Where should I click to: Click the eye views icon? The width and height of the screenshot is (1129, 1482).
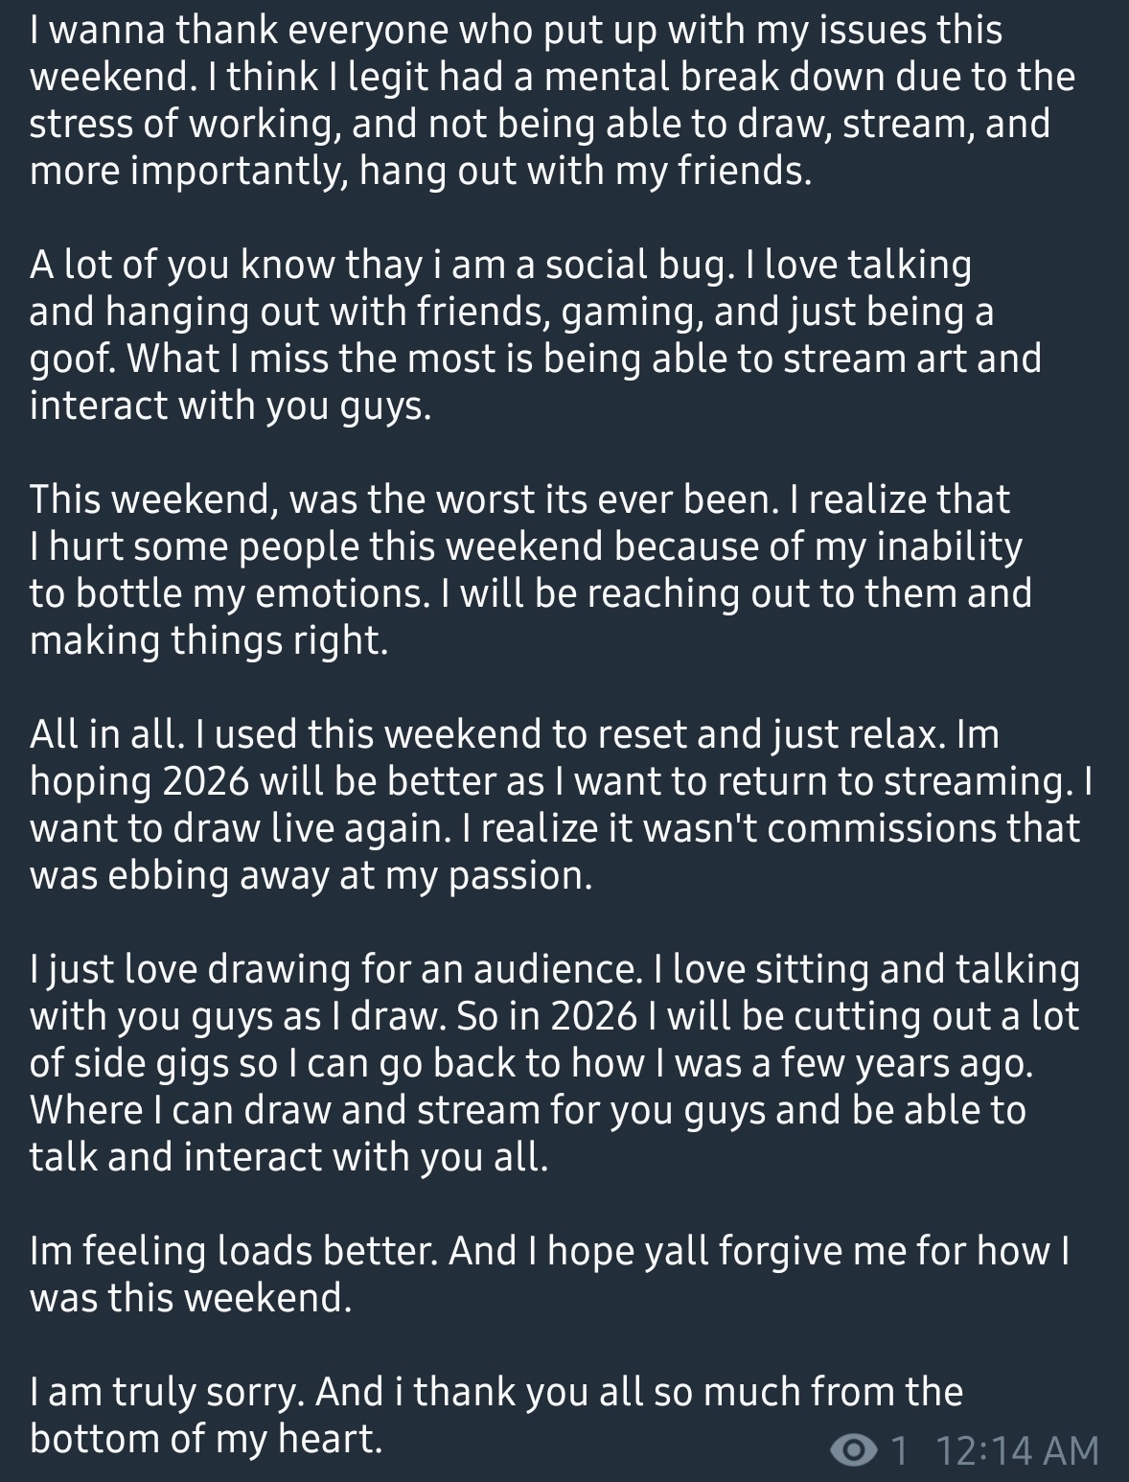[850, 1449]
